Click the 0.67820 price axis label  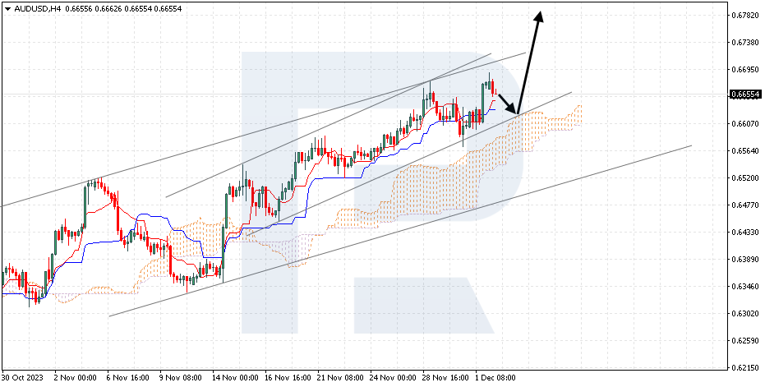tap(745, 15)
